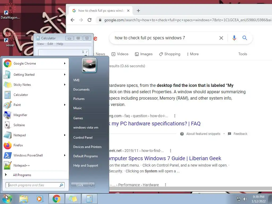Screen dimensions: 272x204
Task: Open Windows Explorer from taskbar
Action: pos(24,199)
